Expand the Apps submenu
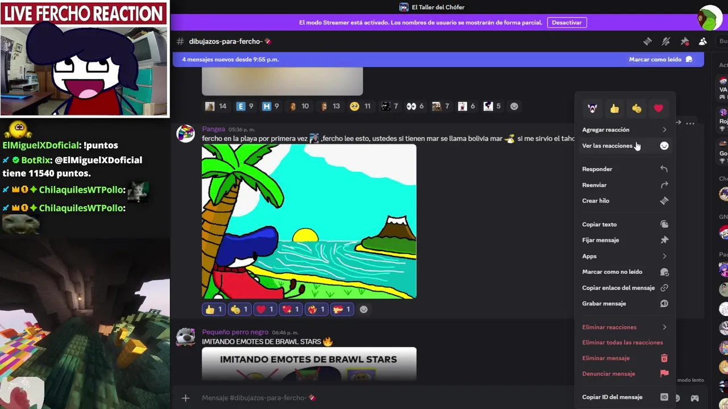 tap(624, 256)
